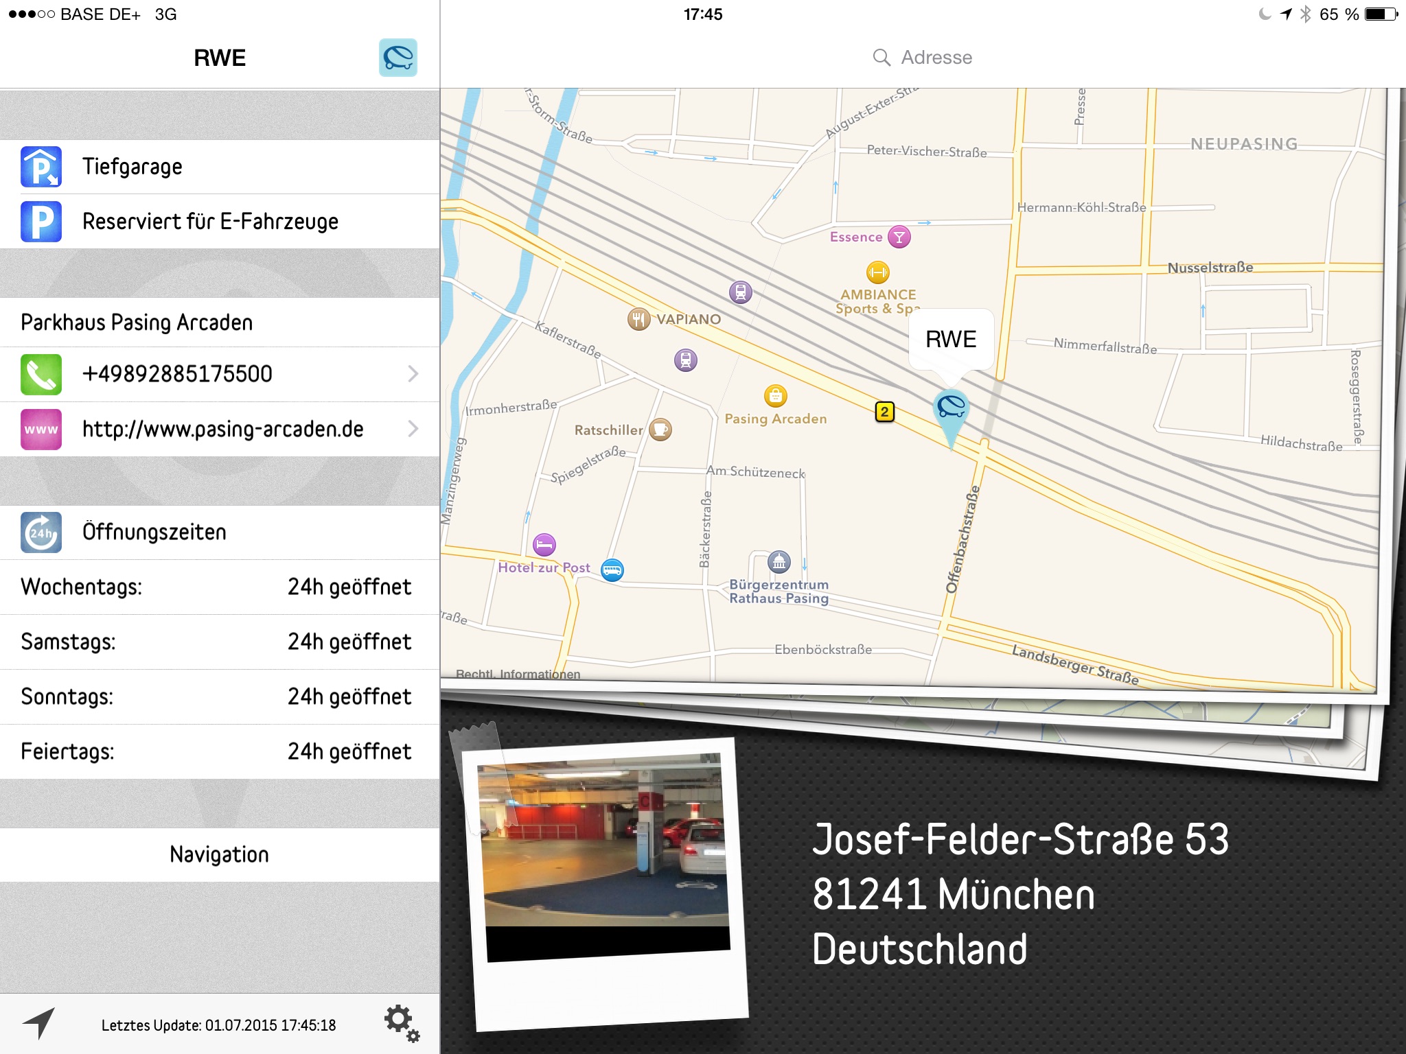Expand the pasing-arcaden.de row chevron
This screenshot has width=1406, height=1054.
[x=413, y=429]
